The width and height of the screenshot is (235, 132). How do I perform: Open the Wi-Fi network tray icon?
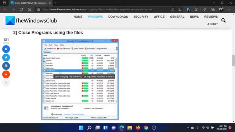click(203, 128)
